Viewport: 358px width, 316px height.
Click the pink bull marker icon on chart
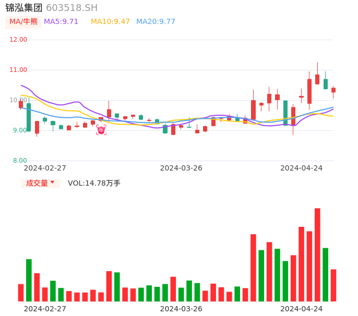click(101, 130)
